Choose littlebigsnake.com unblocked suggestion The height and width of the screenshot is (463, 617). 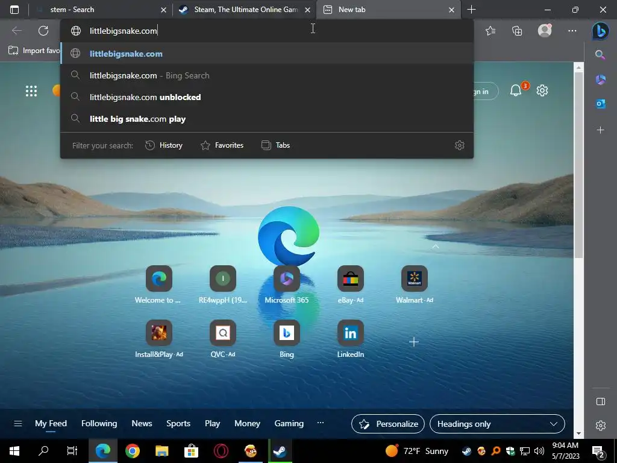coord(267,97)
